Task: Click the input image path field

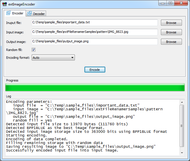Action: (x=94, y=32)
